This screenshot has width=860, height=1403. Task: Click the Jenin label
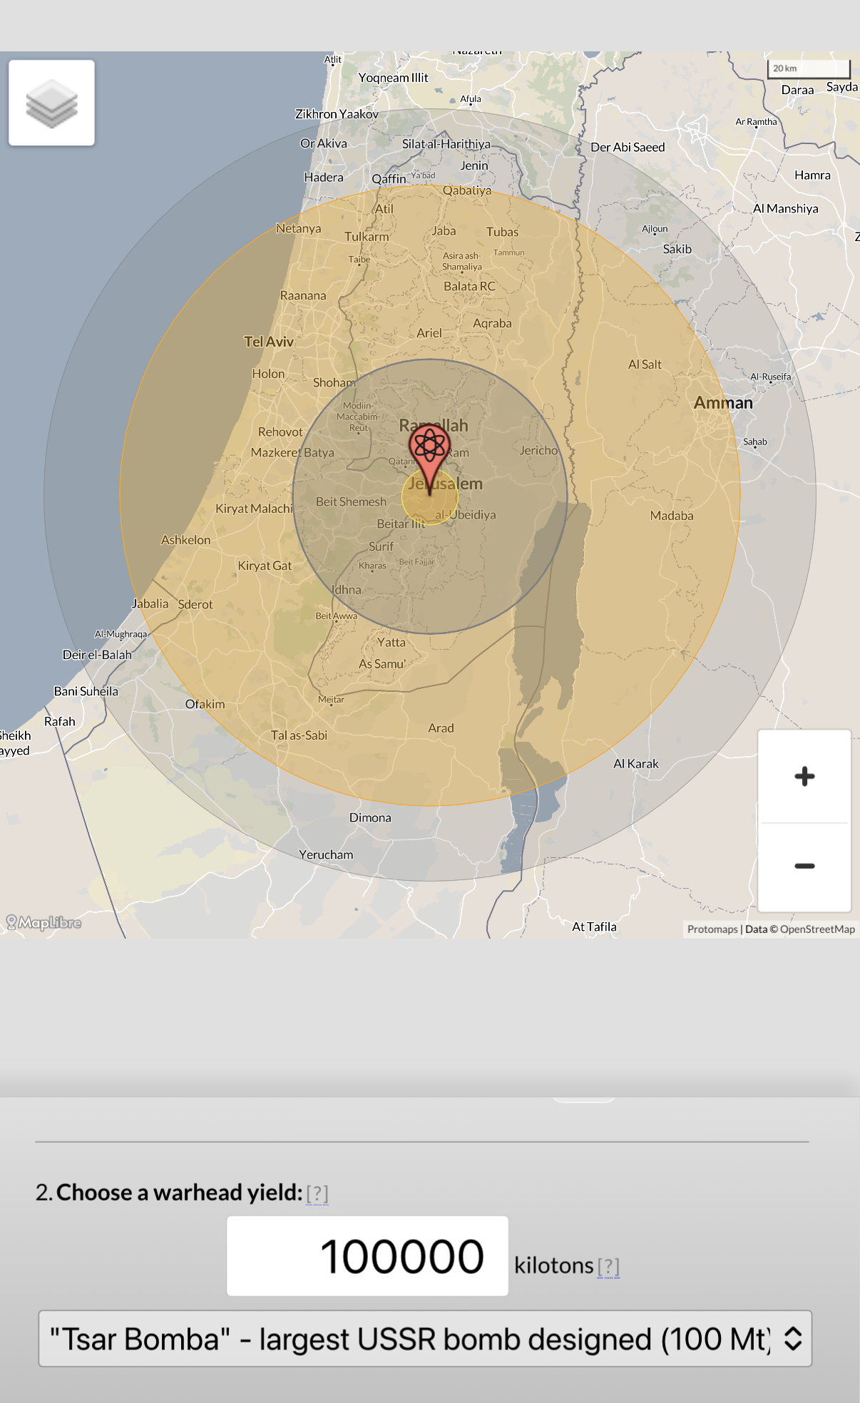coord(474,165)
